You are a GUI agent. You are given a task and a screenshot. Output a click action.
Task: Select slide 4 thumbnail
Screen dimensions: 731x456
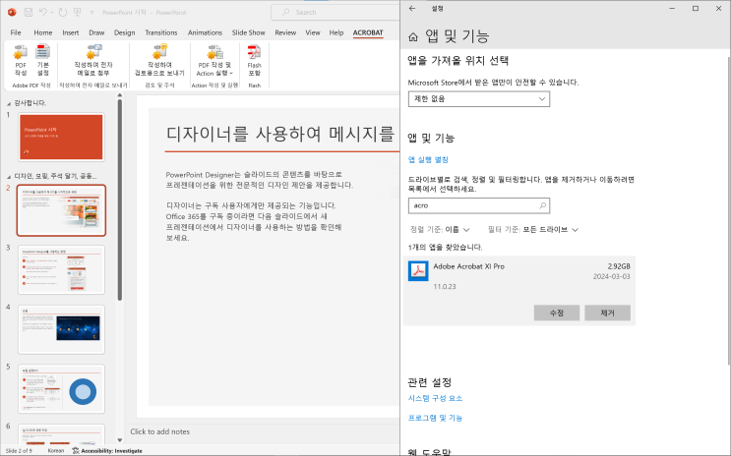pyautogui.click(x=61, y=329)
